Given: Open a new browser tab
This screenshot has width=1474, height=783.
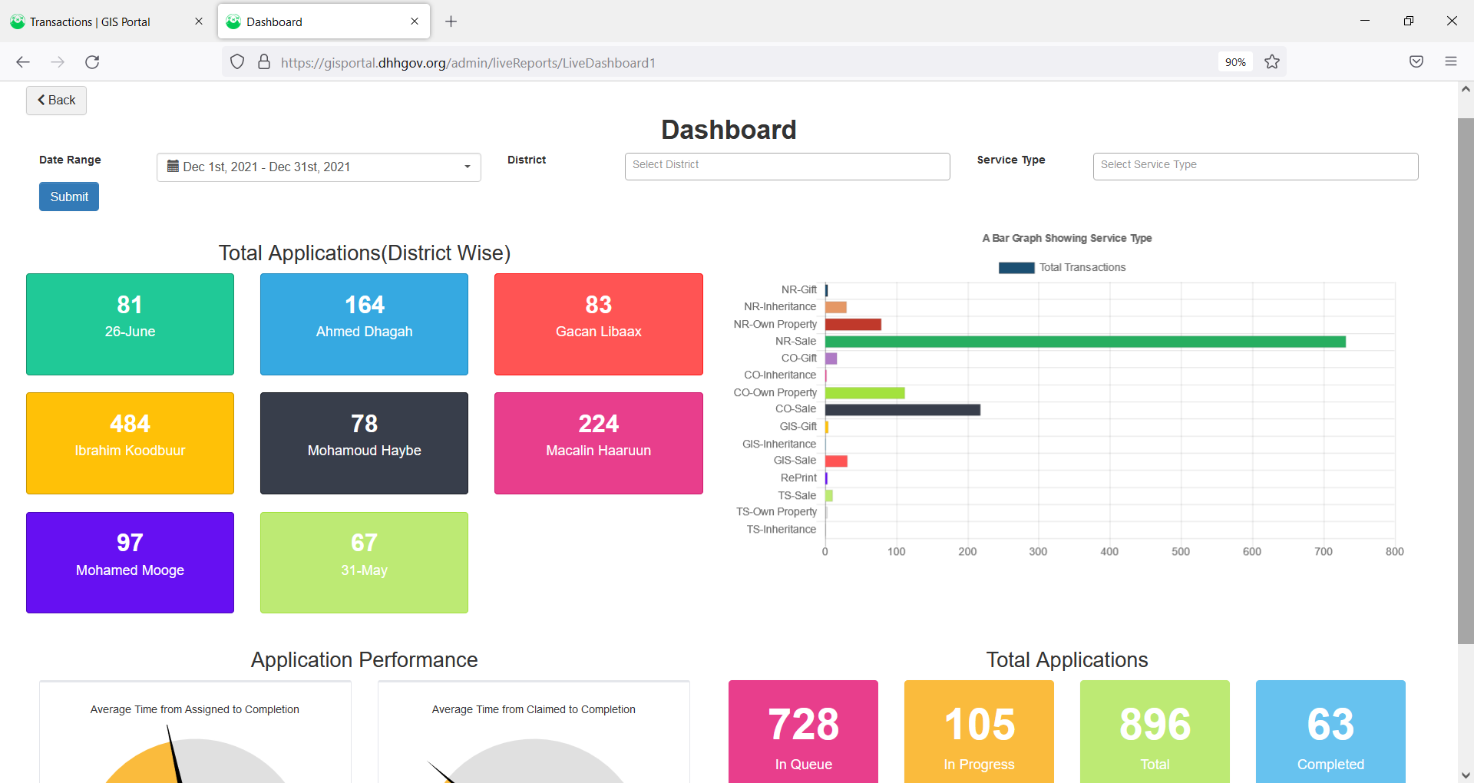Looking at the screenshot, I should coord(451,21).
